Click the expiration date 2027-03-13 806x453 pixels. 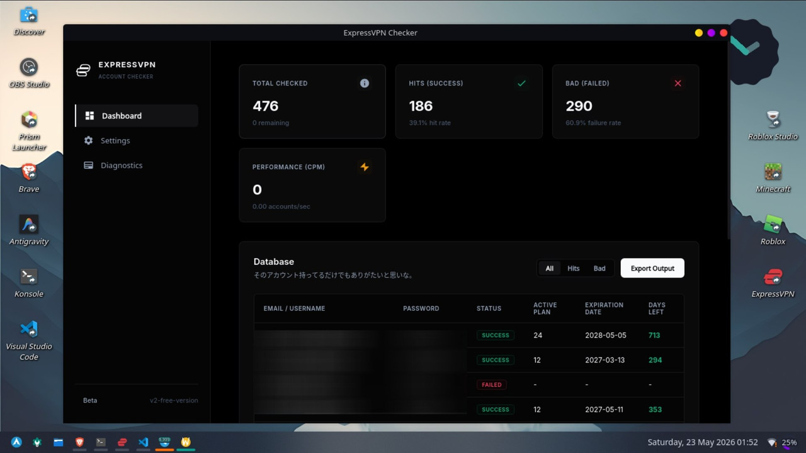coord(604,360)
